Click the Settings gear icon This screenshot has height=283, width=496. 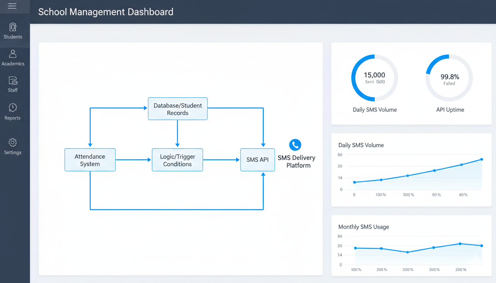tap(13, 143)
